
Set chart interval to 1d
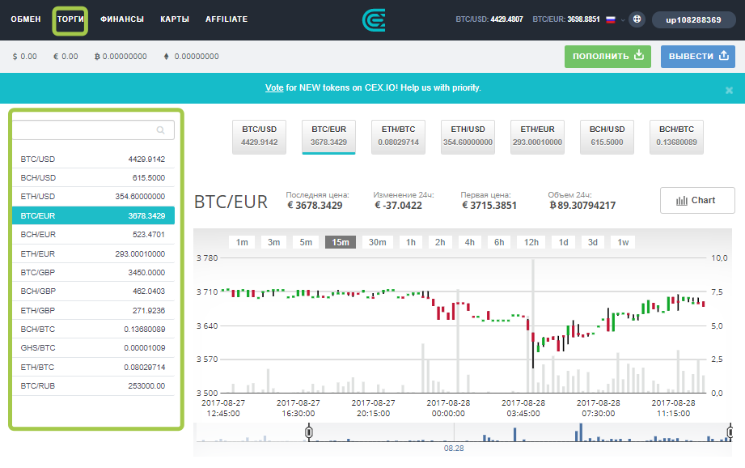564,242
